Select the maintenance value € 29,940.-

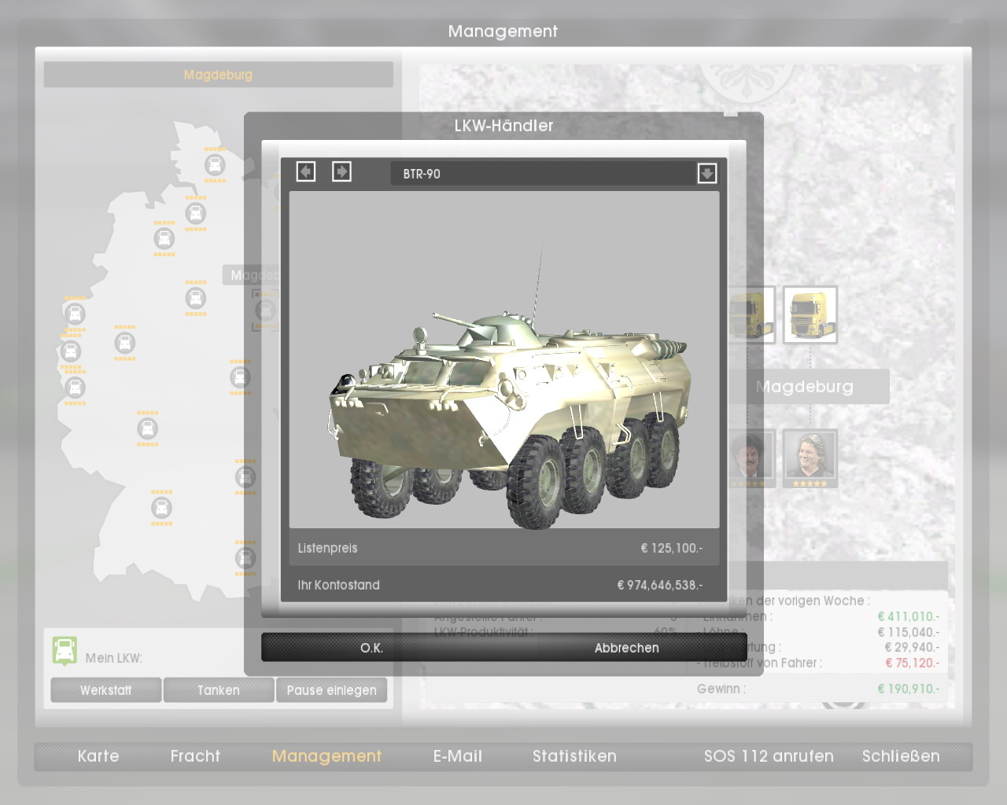tap(912, 647)
